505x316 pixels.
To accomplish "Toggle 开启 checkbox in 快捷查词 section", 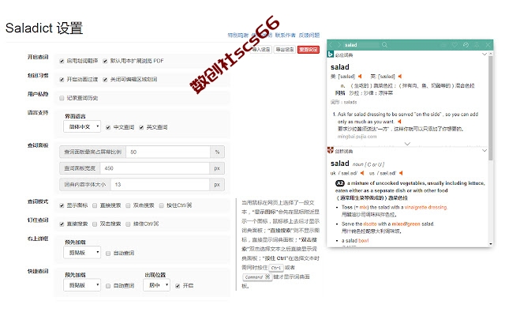I will 178,286.
